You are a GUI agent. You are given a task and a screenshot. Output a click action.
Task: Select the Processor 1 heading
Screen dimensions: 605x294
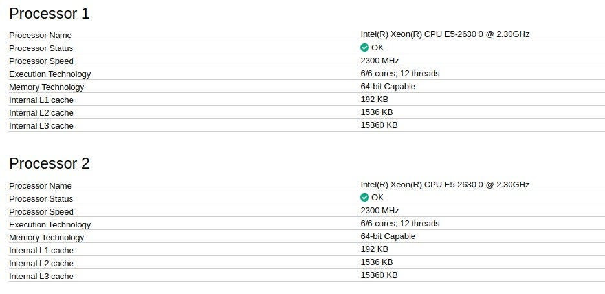tap(49, 14)
